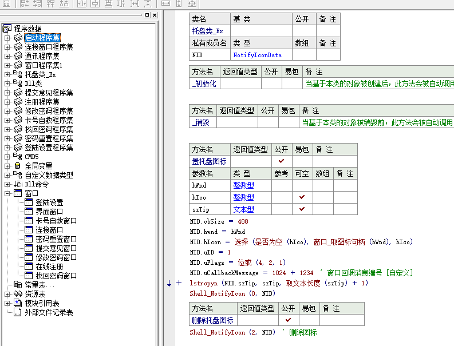Click the 全局变量 cylinder icon
Viewport: 454px width, 346px height.
coord(18,166)
